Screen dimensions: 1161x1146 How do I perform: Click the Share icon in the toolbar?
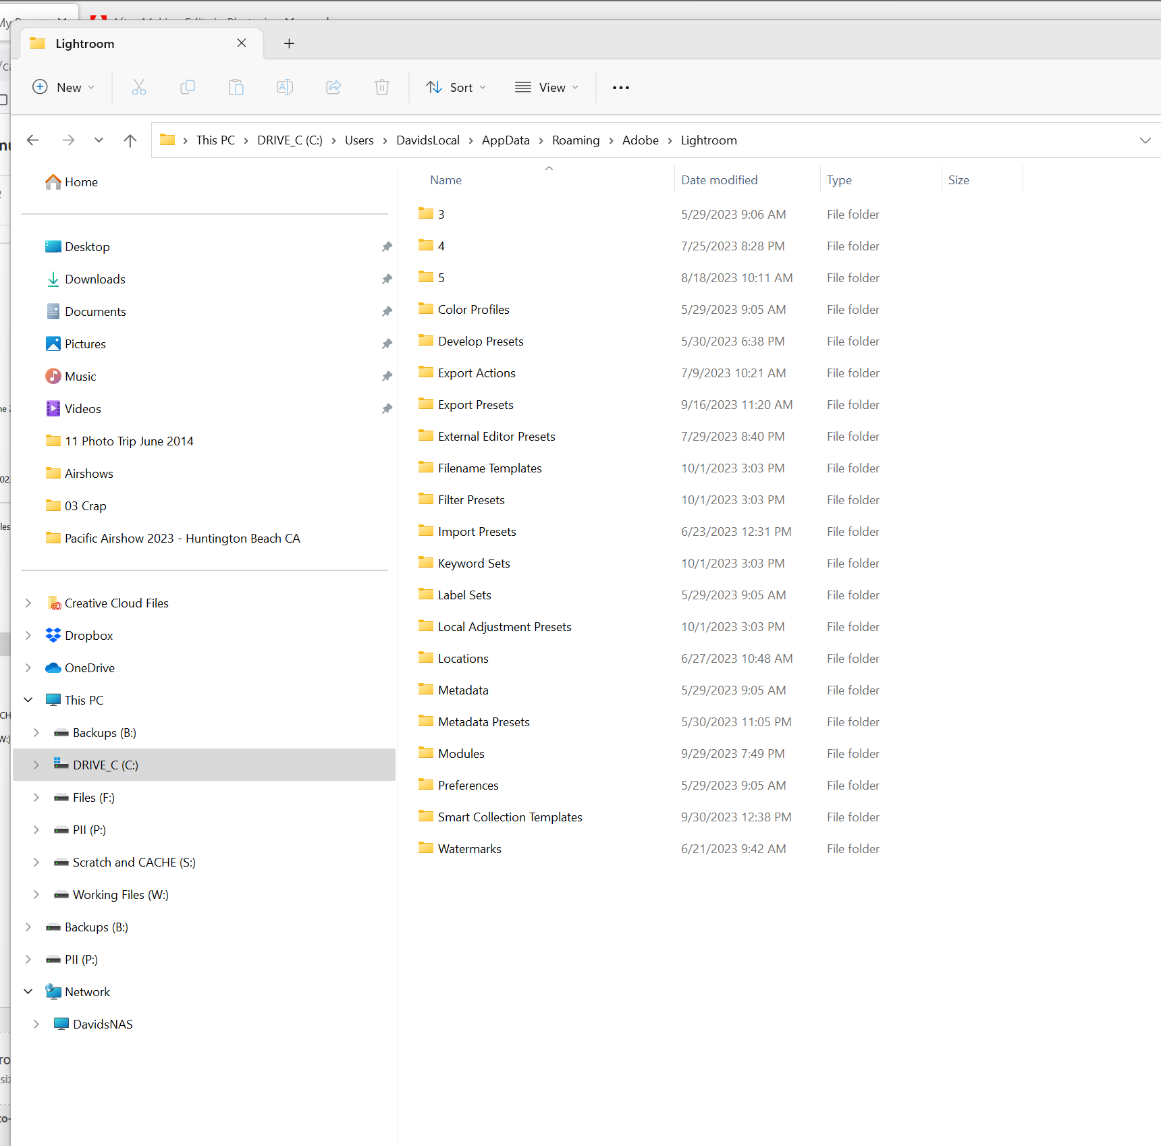(x=333, y=87)
